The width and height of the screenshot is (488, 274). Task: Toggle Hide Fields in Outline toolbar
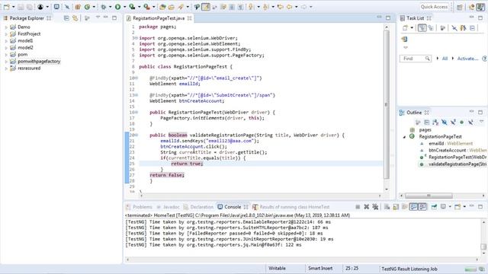[444, 123]
